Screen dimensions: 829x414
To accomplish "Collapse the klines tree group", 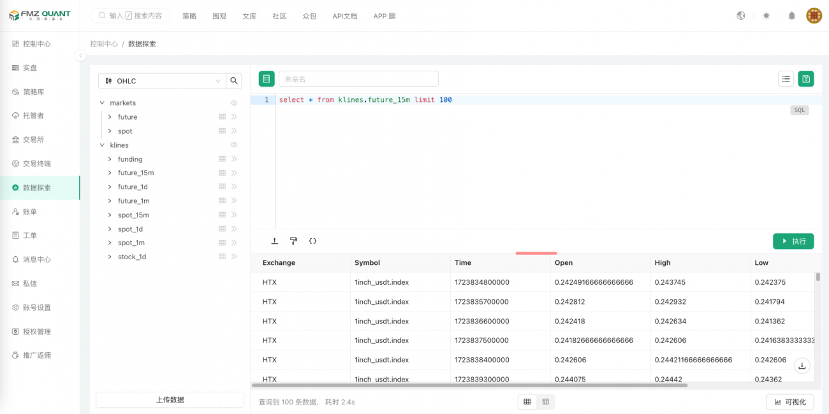I will (x=102, y=145).
